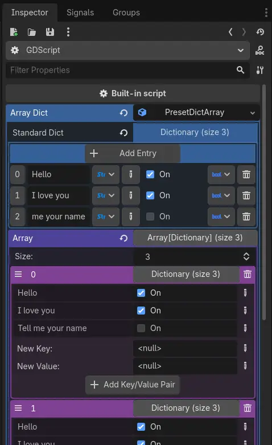Collapse the Array[Dictionary] (size 3) button
The height and width of the screenshot is (445, 272).
pos(195,238)
